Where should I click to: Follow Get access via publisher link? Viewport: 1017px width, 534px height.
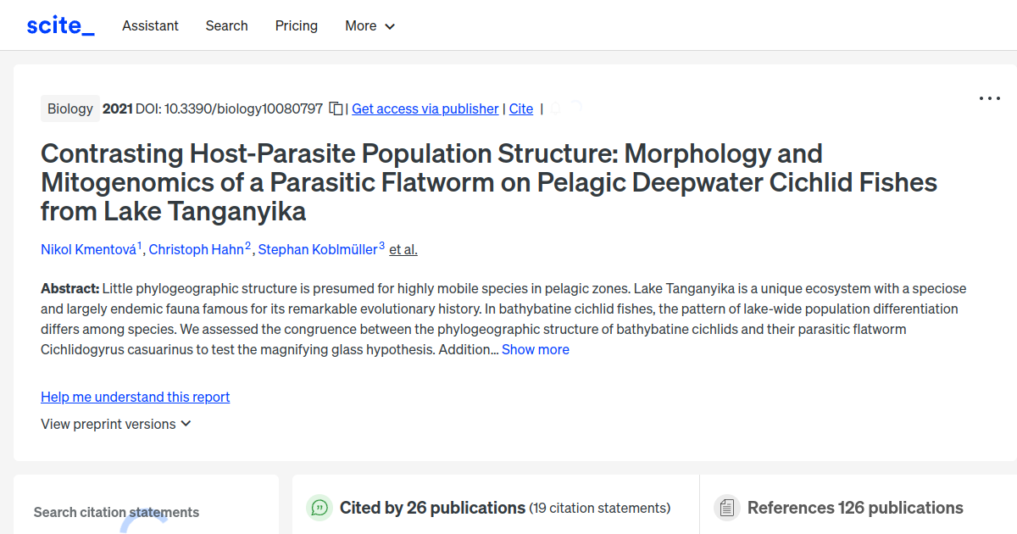click(425, 108)
